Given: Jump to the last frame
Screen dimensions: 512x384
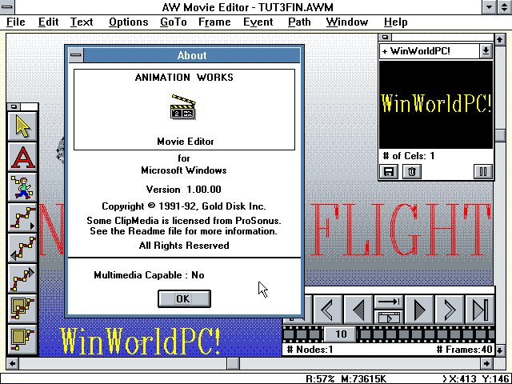Looking at the screenshot, I should 480,310.
